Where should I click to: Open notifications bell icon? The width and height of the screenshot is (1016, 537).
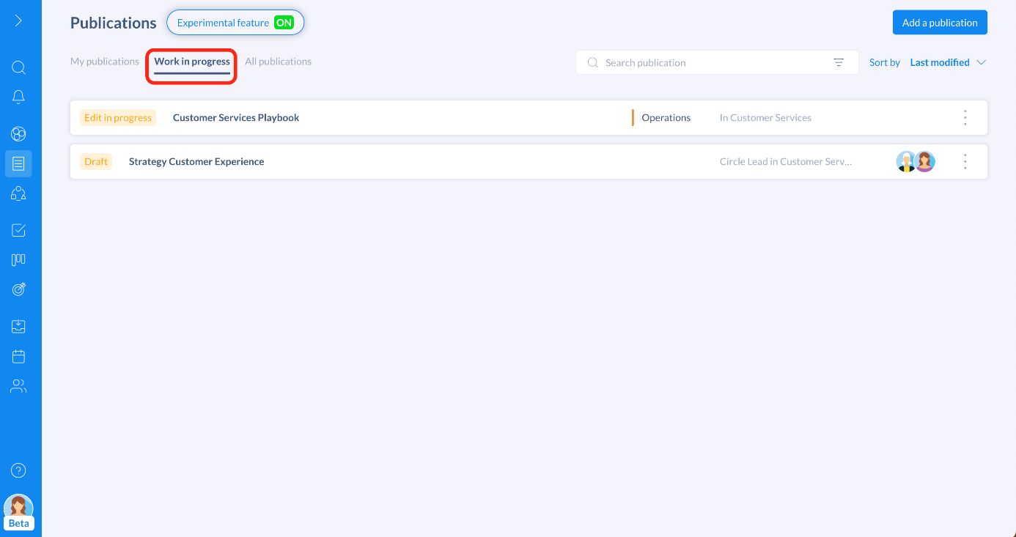pos(18,97)
